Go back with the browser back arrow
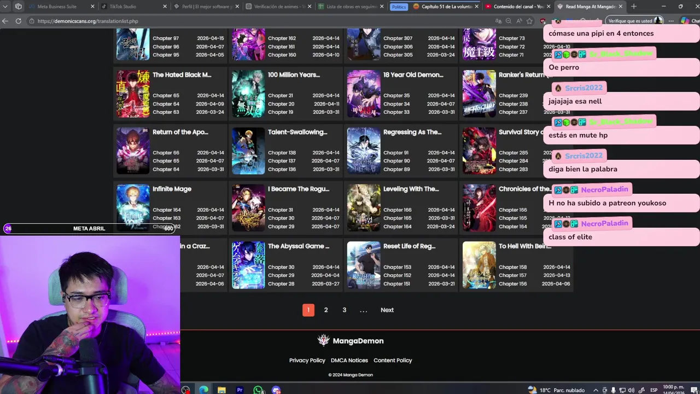This screenshot has height=394, width=700. [5, 21]
